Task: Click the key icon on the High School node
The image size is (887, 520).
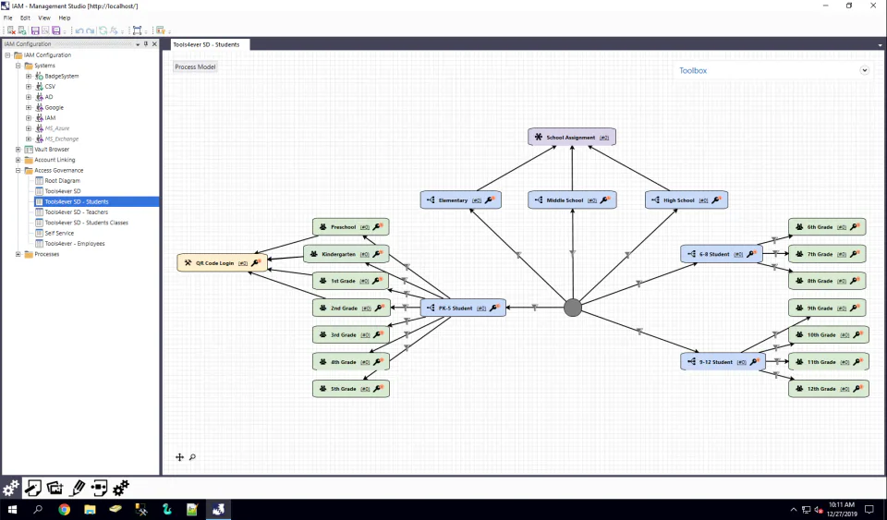Action: click(716, 200)
